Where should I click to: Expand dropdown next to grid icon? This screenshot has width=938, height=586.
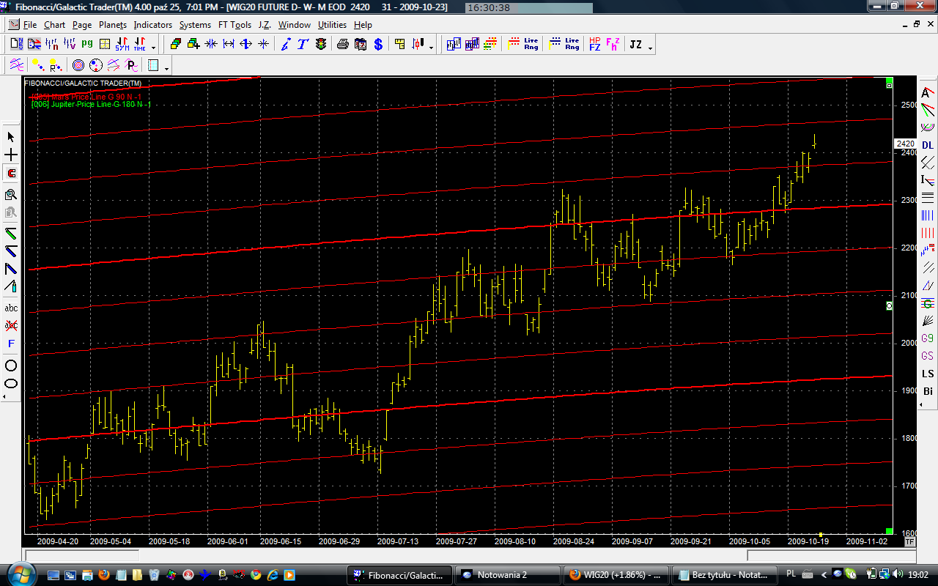167,68
